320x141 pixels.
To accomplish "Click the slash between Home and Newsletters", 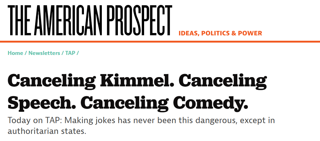I will [x=26, y=53].
